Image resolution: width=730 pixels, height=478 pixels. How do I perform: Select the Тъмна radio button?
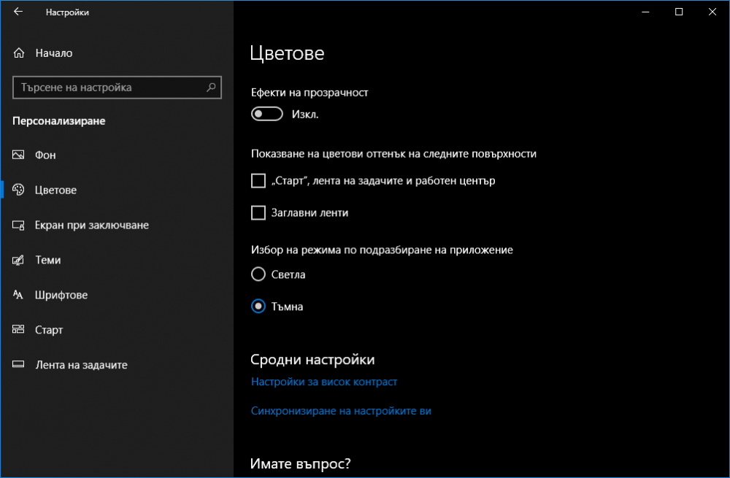coord(258,307)
